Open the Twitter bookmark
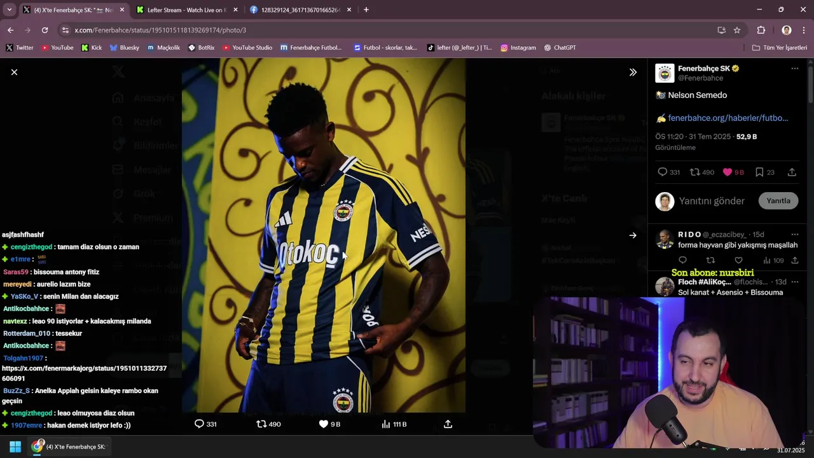Viewport: 814px width, 458px height. click(x=20, y=48)
